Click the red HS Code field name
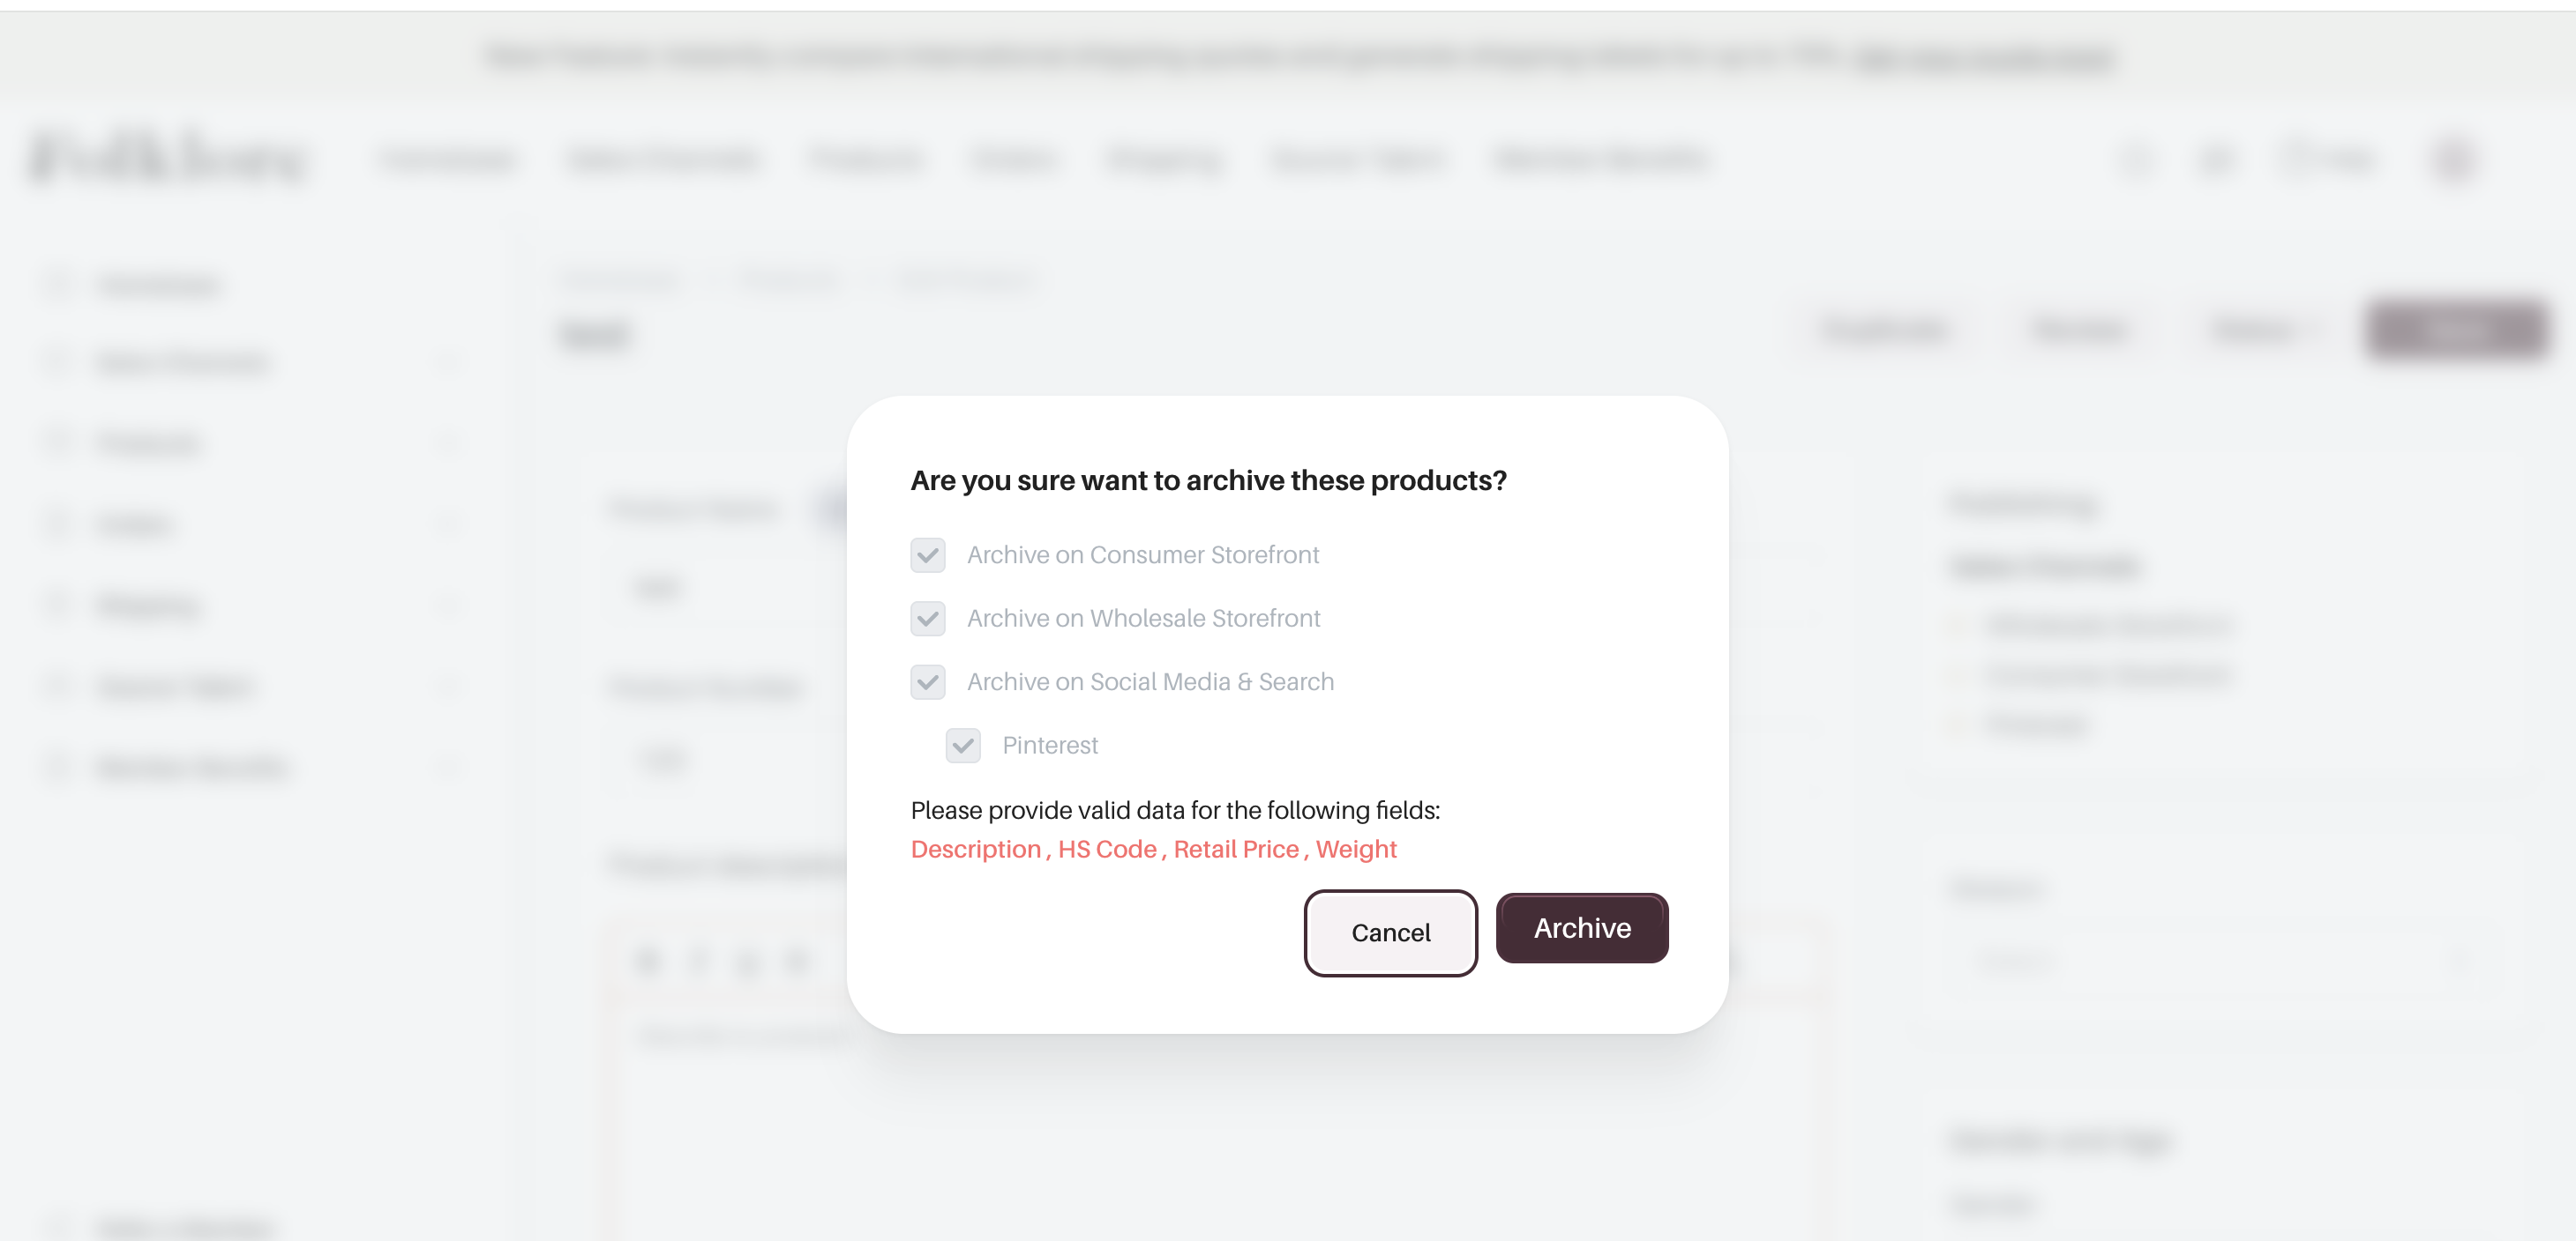Image resolution: width=2576 pixels, height=1241 pixels. [x=1106, y=850]
